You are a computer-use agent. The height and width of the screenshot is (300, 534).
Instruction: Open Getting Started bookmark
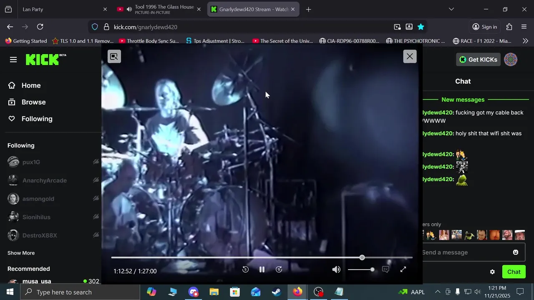tap(26, 41)
